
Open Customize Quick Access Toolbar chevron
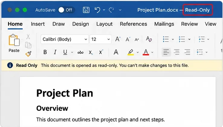click(x=120, y=10)
